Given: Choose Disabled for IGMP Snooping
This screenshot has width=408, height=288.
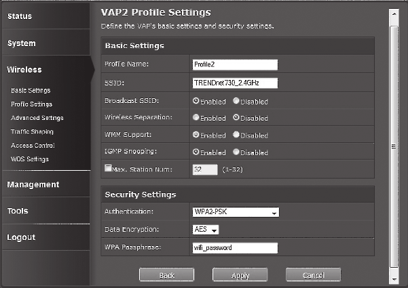Looking at the screenshot, I should [x=236, y=152].
